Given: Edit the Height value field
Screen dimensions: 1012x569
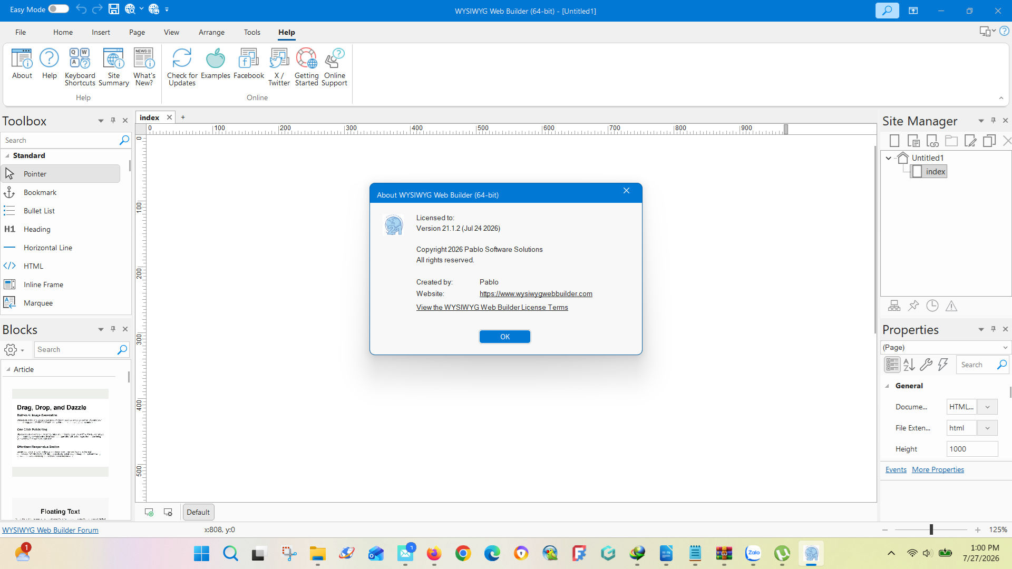Looking at the screenshot, I should pyautogui.click(x=972, y=449).
